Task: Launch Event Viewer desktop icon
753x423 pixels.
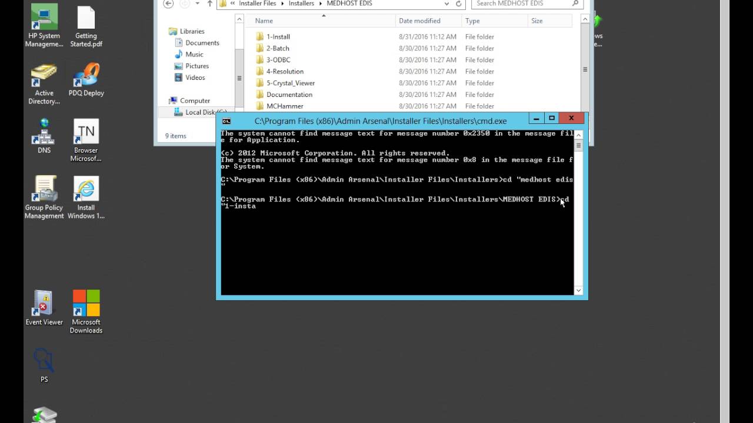Action: click(44, 308)
